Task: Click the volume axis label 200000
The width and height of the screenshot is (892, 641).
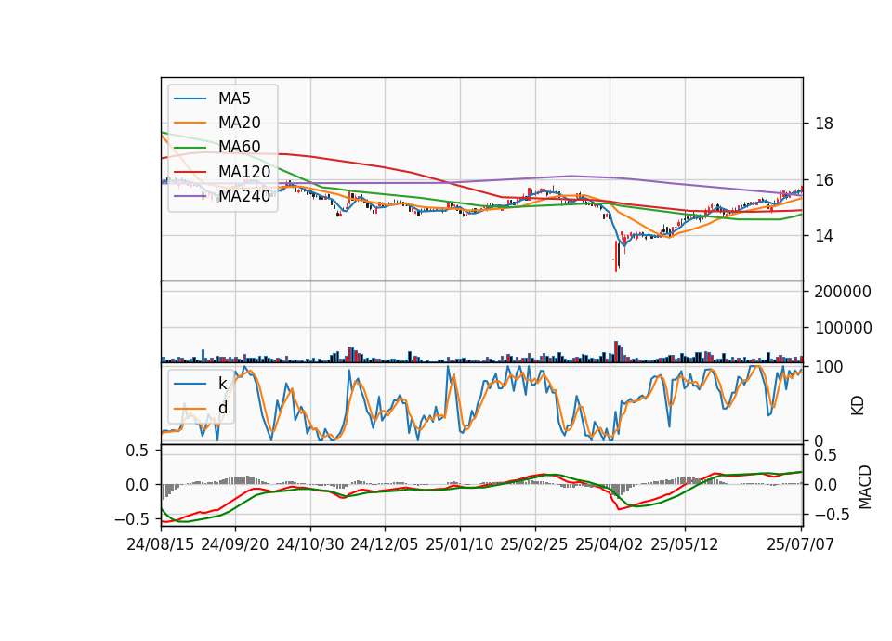Action: pos(843,292)
